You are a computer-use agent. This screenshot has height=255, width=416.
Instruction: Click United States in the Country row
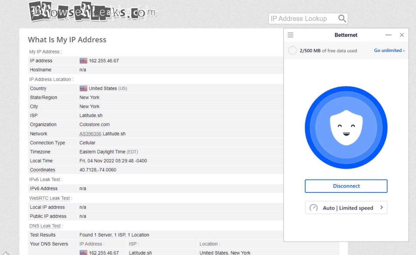[x=103, y=88]
